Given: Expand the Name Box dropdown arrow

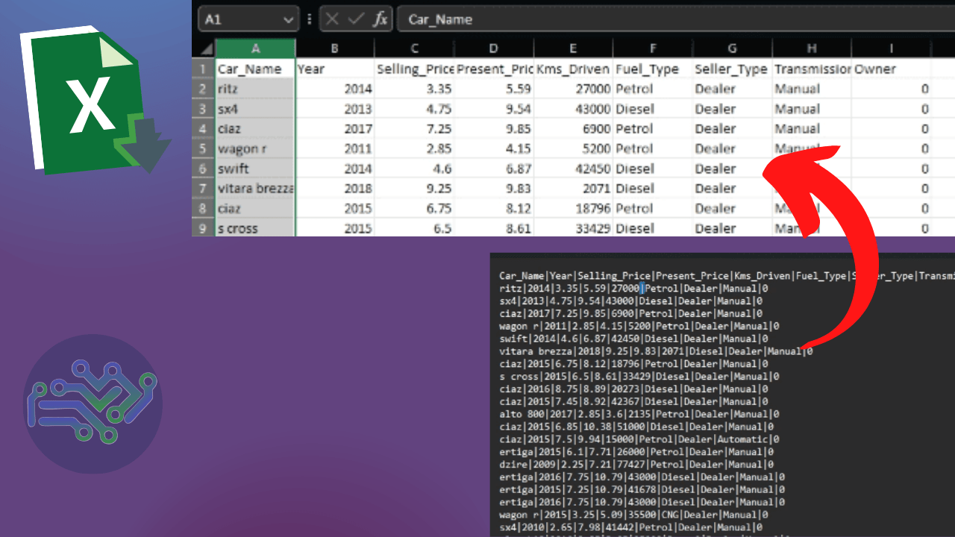Looking at the screenshot, I should tap(288, 20).
